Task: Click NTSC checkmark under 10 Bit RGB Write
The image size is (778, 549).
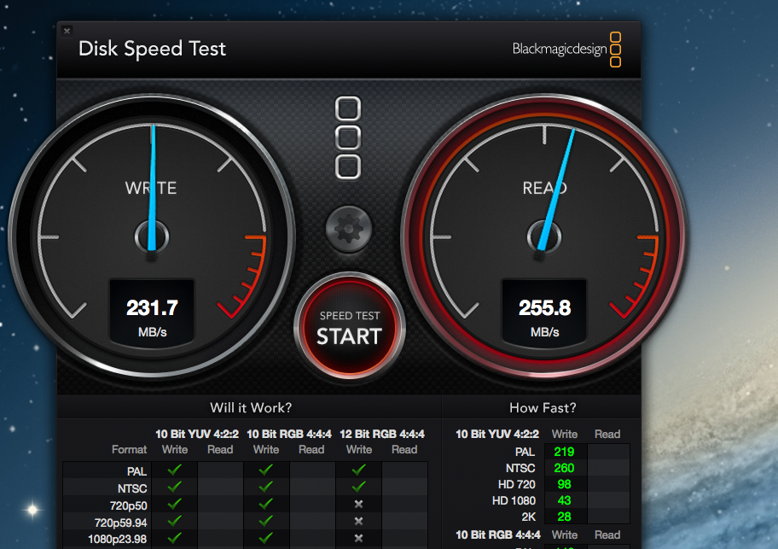Action: 266,487
